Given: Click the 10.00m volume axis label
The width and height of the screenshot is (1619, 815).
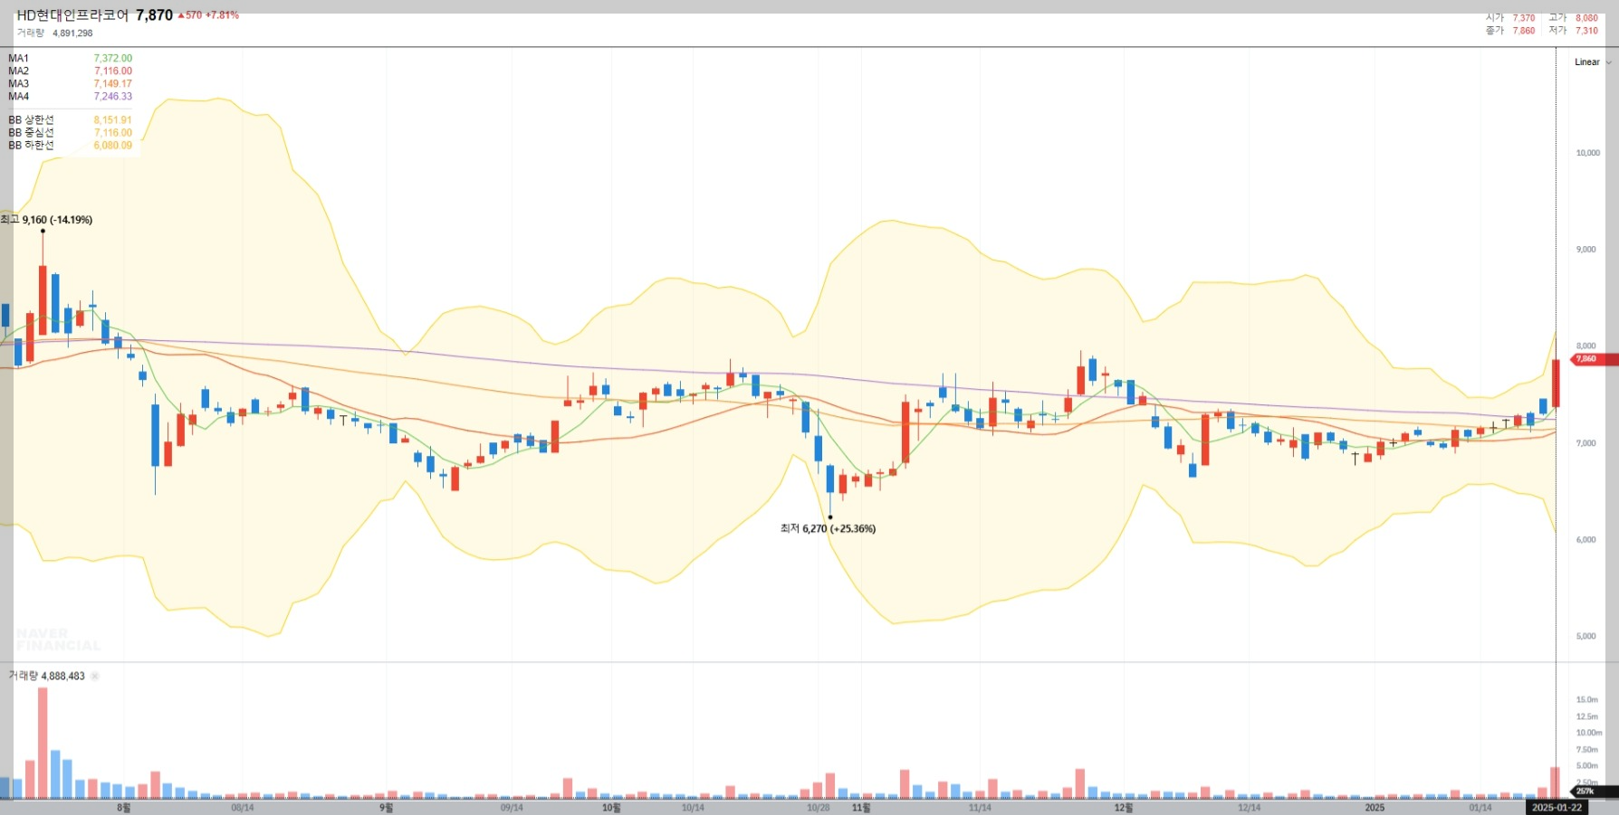Looking at the screenshot, I should click(x=1588, y=733).
